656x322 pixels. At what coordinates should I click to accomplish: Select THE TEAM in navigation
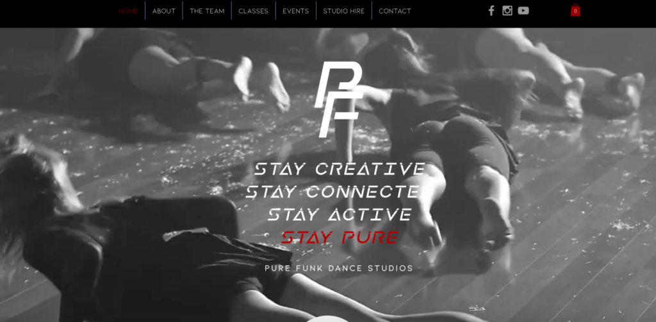(207, 11)
